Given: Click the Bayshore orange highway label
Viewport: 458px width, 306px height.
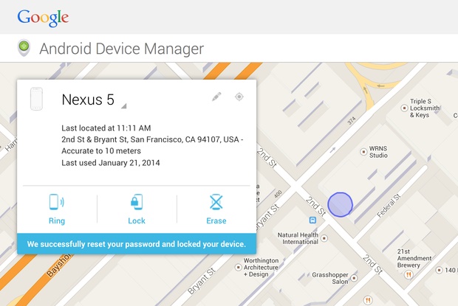Looking at the screenshot, I should tap(58, 265).
